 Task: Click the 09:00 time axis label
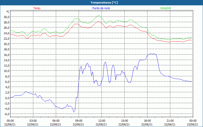pos(79,121)
